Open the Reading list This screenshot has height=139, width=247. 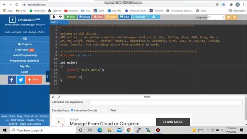click(x=237, y=11)
